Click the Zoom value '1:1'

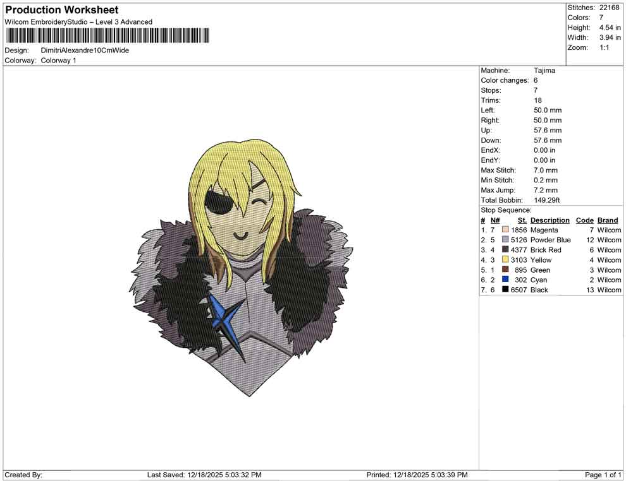[x=604, y=47]
